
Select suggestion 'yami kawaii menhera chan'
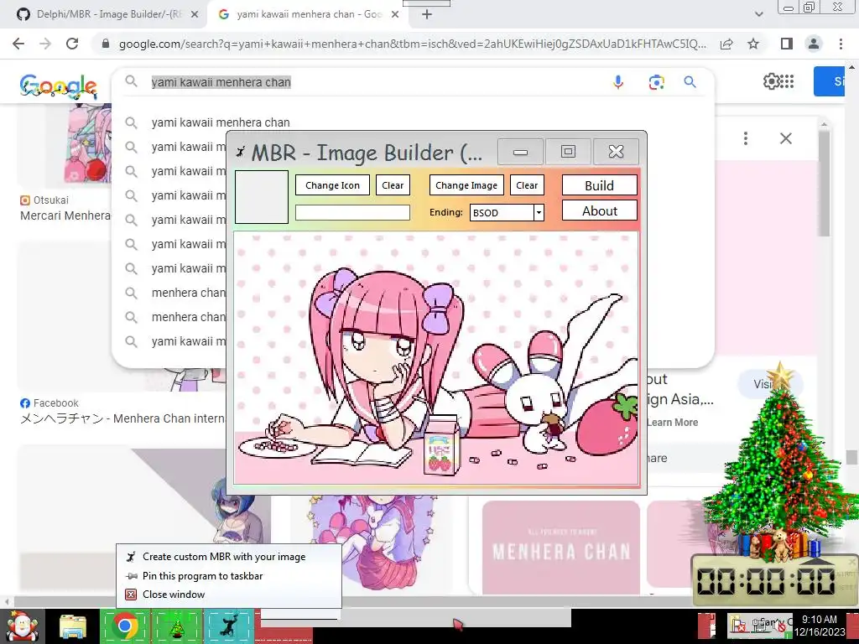point(221,122)
